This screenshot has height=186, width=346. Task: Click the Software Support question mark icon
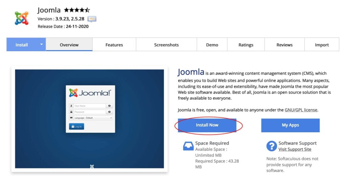(271, 146)
